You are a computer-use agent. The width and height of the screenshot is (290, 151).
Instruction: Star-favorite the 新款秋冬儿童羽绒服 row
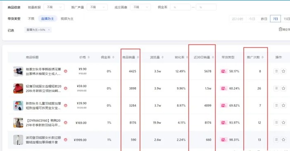point(283,105)
